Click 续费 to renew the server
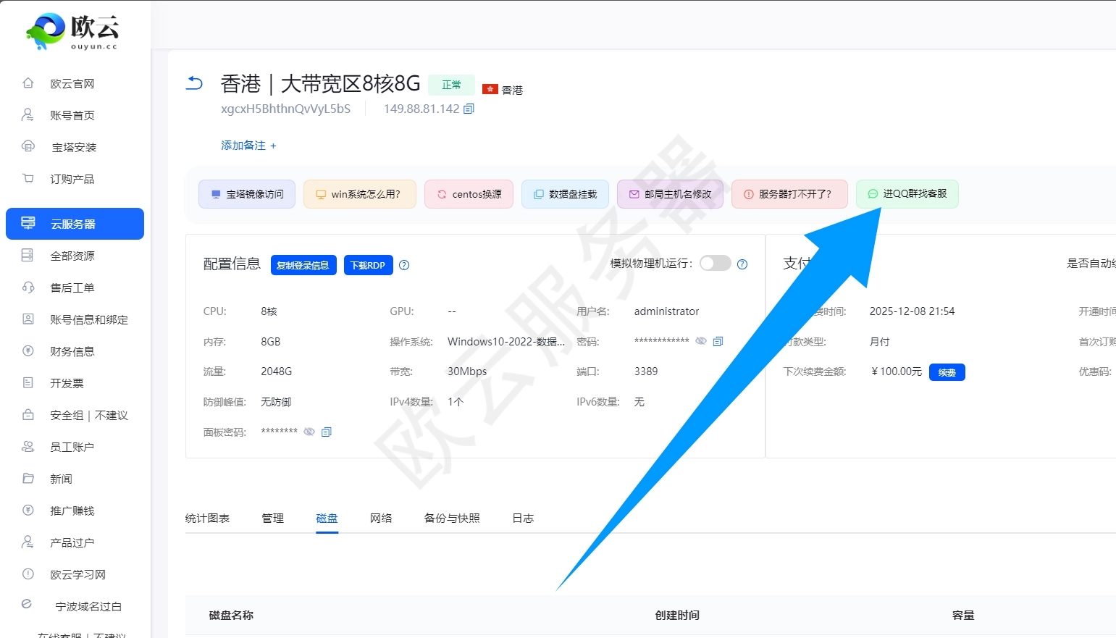1116x638 pixels. pyautogui.click(x=947, y=372)
